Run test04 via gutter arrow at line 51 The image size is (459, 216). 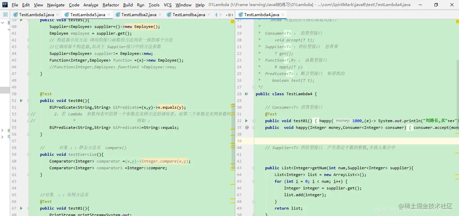coord(22,101)
